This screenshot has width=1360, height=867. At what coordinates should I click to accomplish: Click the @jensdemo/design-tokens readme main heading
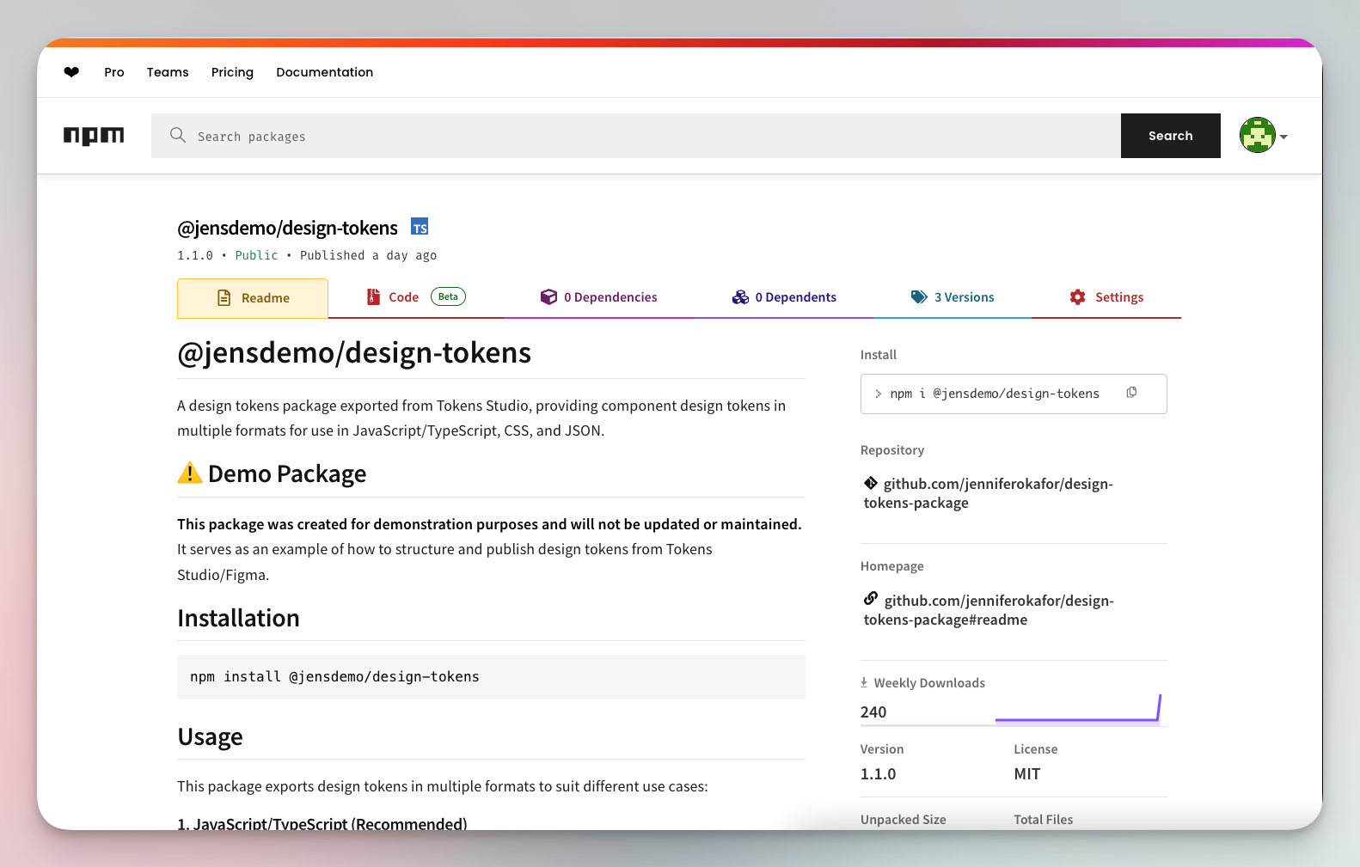point(354,353)
